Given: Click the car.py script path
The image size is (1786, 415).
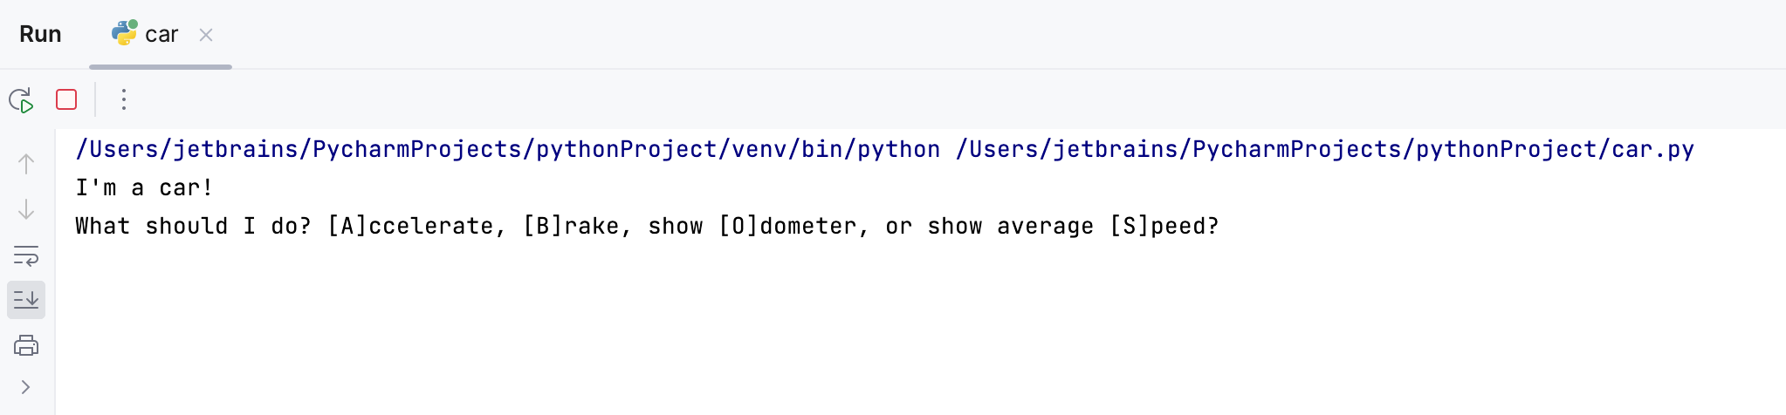Looking at the screenshot, I should [x=1324, y=150].
